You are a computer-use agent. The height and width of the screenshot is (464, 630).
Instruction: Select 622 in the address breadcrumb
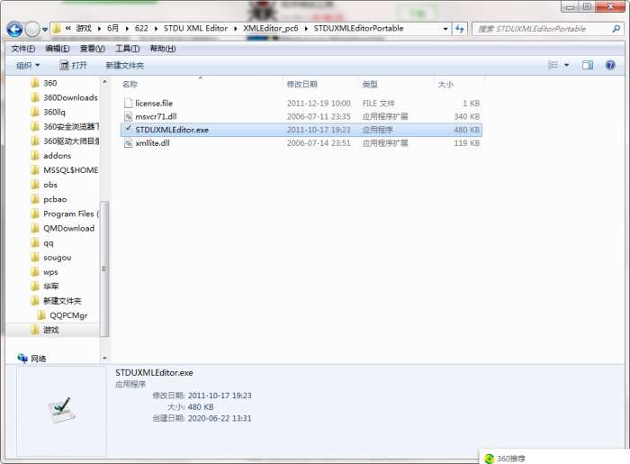click(x=141, y=28)
